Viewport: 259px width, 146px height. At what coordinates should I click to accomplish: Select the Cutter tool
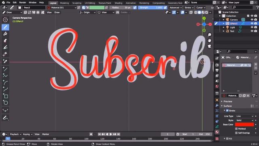coord(5,54)
